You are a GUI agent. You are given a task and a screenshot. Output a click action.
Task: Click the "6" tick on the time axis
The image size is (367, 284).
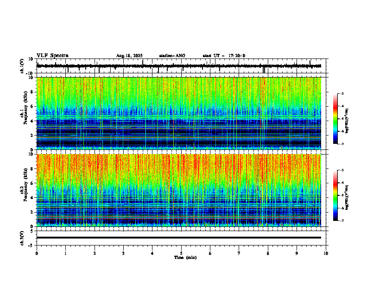(210, 253)
